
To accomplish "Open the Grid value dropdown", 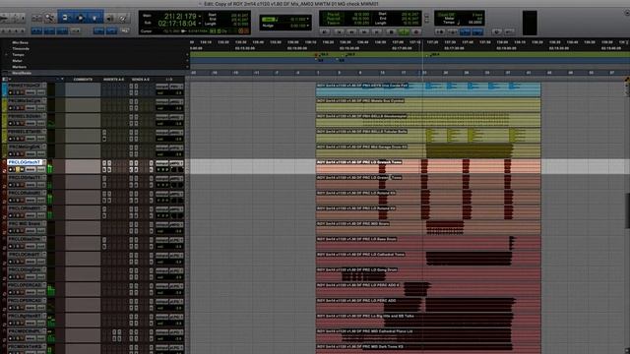I will pos(308,19).
